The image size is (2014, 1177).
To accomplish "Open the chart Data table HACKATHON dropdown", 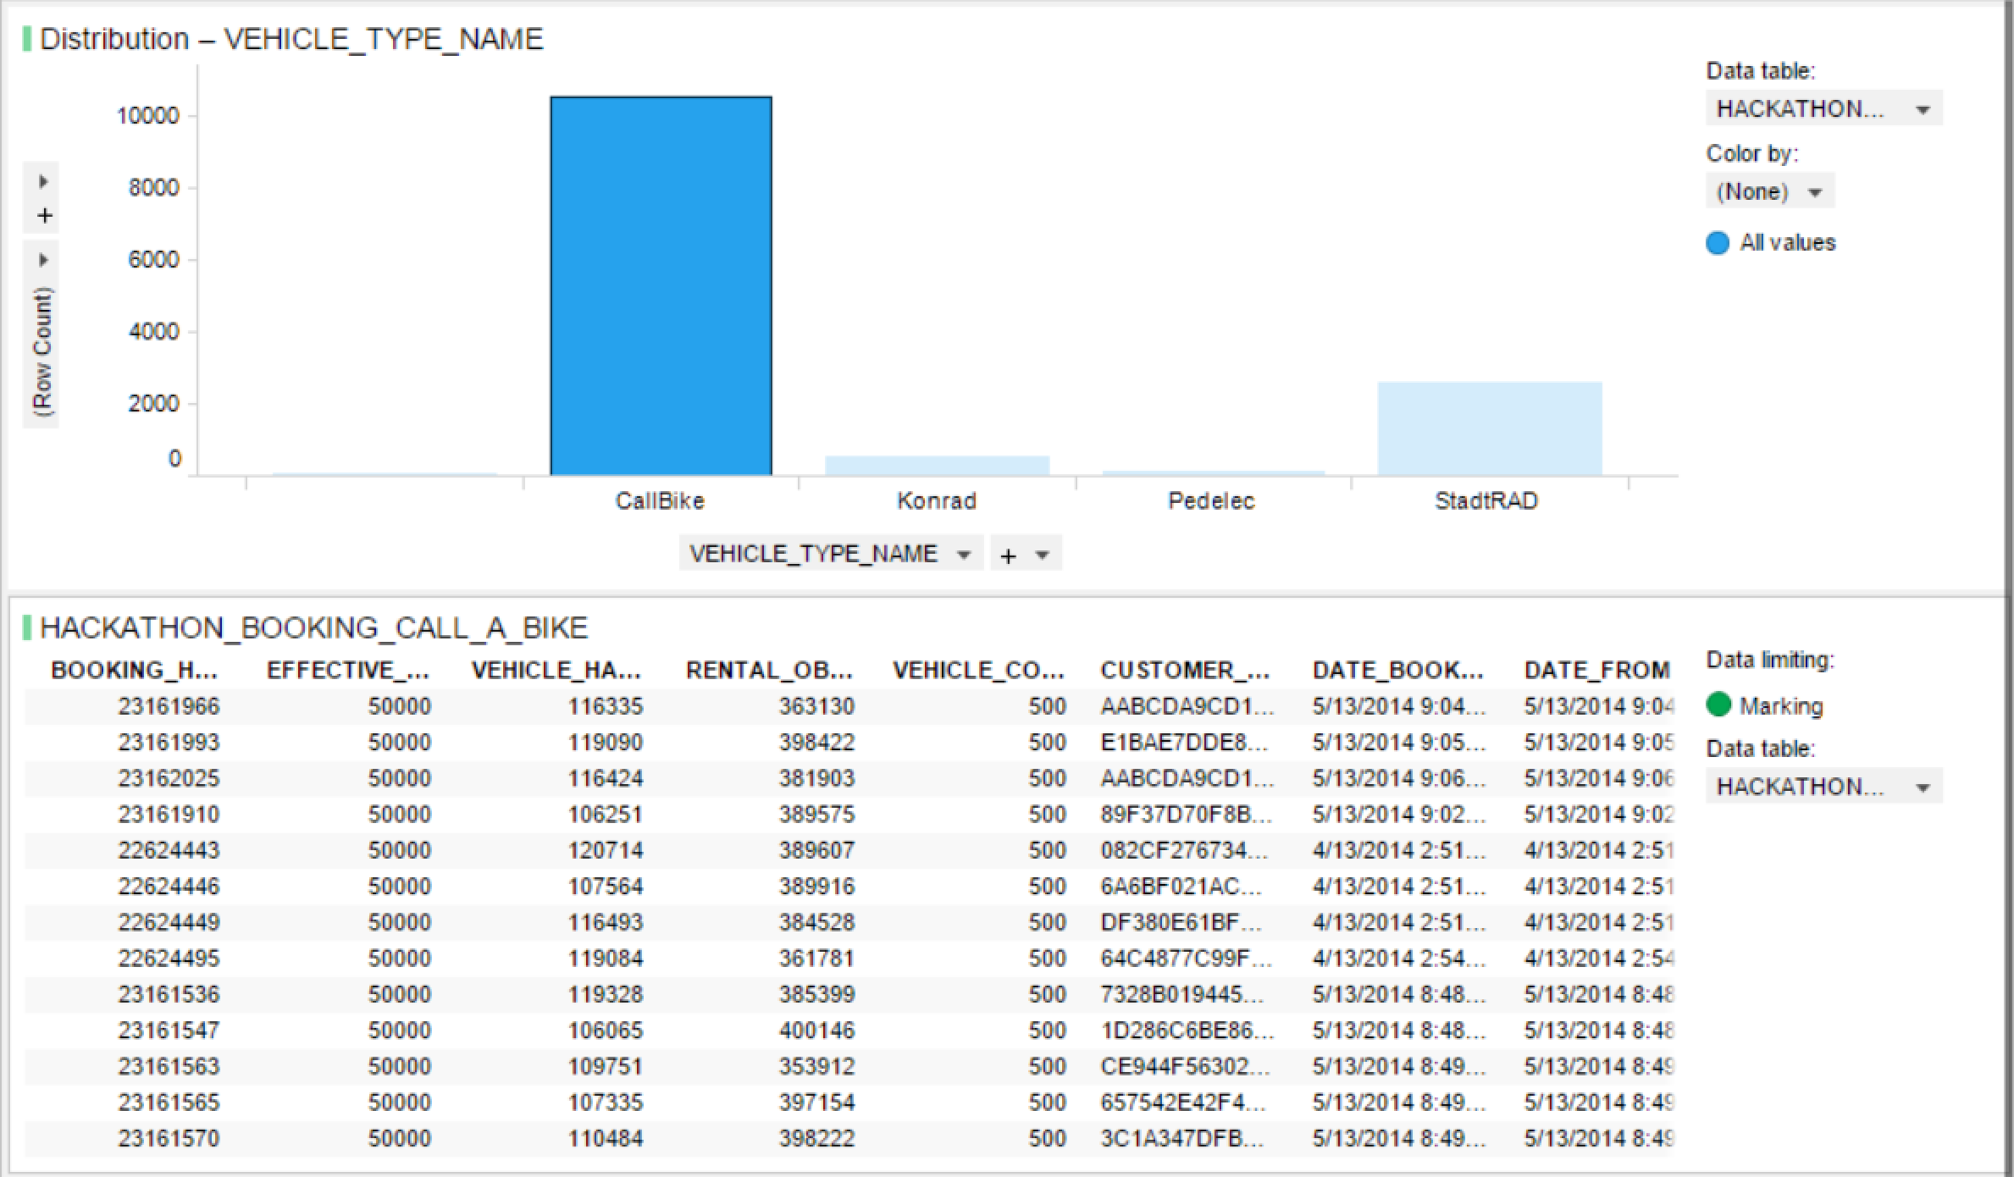I will coord(1823,109).
